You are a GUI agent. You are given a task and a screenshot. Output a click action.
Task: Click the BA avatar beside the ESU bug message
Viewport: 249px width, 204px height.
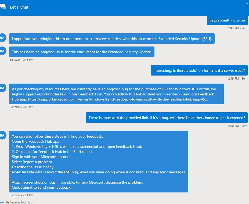[x=3, y=88]
